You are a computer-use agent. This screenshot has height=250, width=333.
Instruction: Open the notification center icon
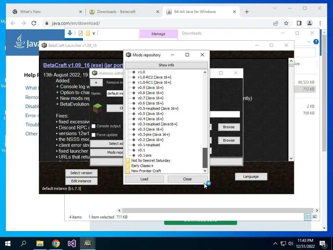(x=323, y=243)
